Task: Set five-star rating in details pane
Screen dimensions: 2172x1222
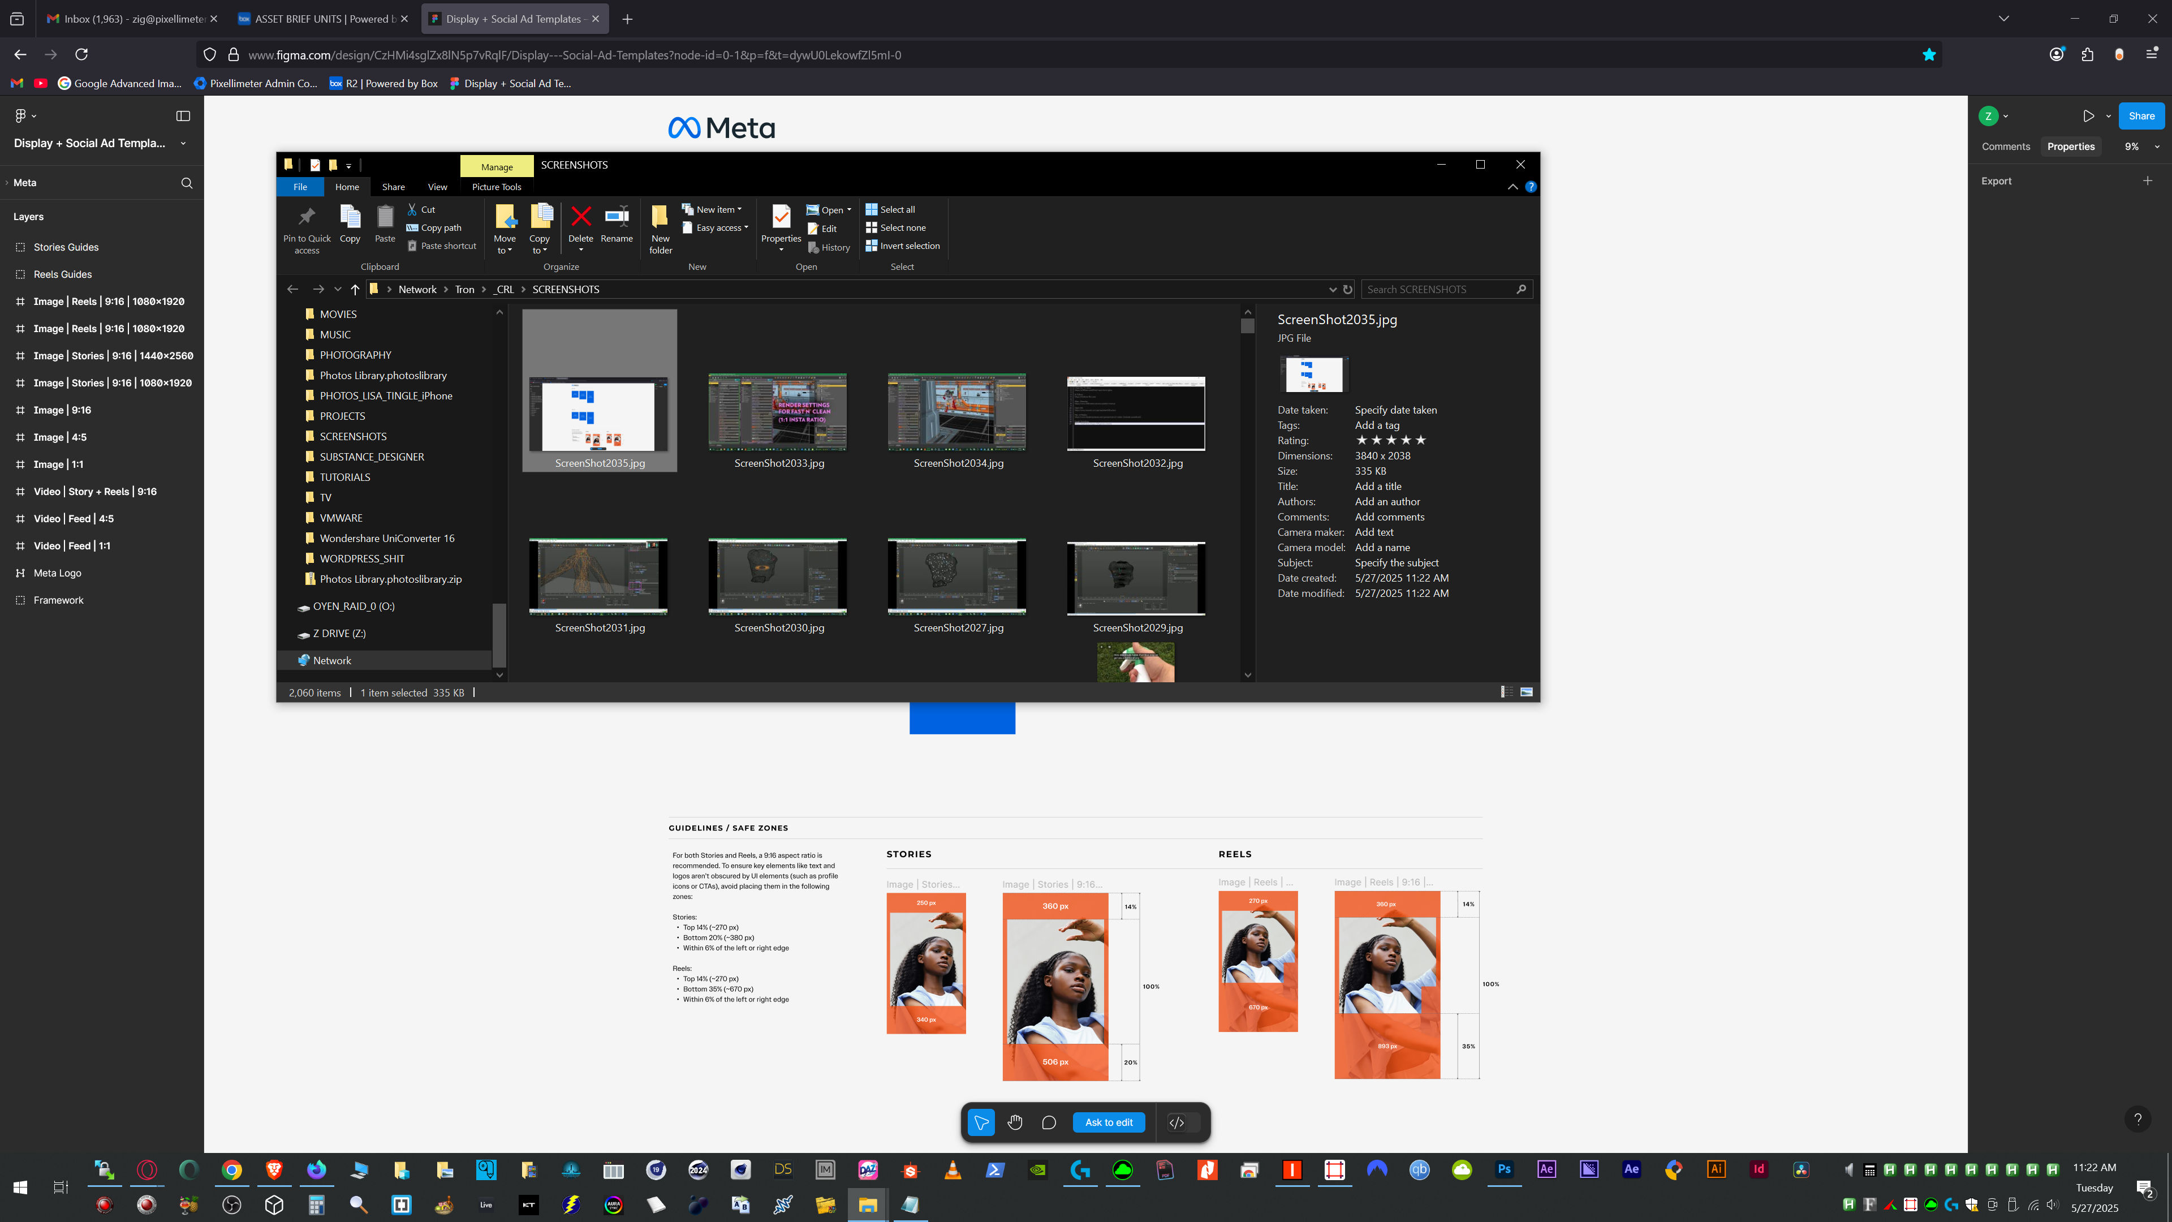Action: pos(1420,440)
